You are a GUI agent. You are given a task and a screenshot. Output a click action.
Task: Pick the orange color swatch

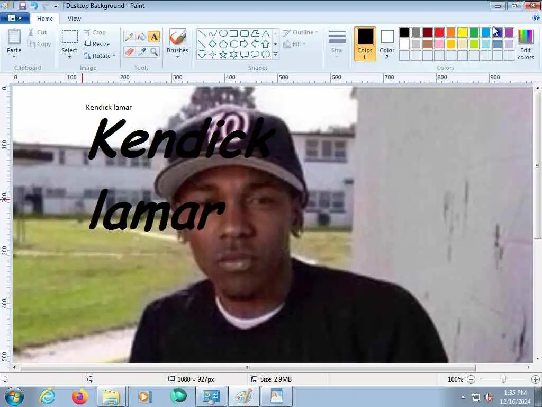tap(451, 32)
